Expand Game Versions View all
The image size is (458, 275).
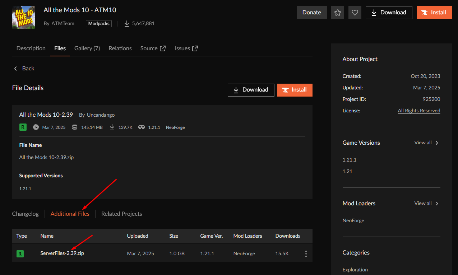click(x=426, y=143)
